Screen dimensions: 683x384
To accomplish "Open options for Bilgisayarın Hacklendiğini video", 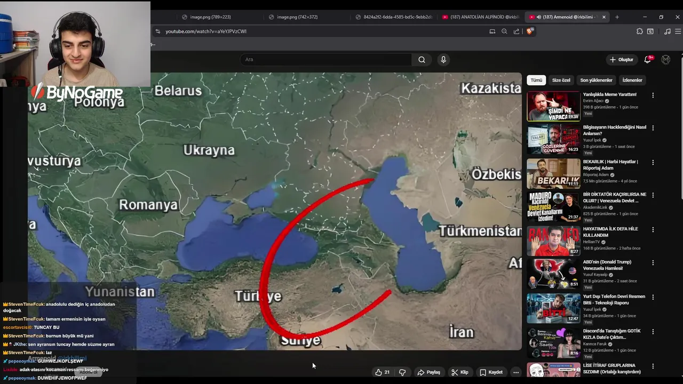I will coord(653,128).
